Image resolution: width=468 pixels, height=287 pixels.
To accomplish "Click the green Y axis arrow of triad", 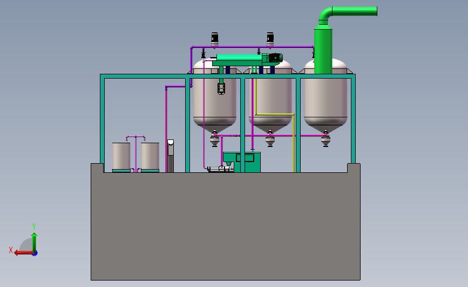I will [34, 242].
